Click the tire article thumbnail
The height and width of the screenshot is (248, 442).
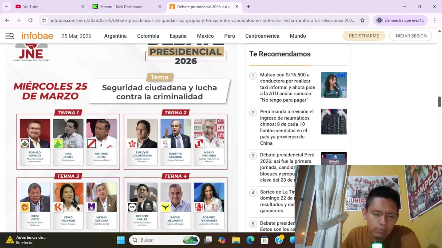(x=334, y=122)
